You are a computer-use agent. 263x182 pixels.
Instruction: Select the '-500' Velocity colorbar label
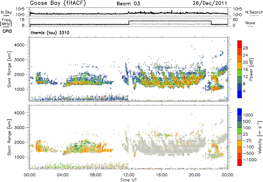click(x=249, y=153)
